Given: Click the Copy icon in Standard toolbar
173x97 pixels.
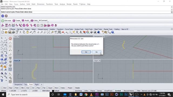Looking at the screenshot, I should pos(24,32).
